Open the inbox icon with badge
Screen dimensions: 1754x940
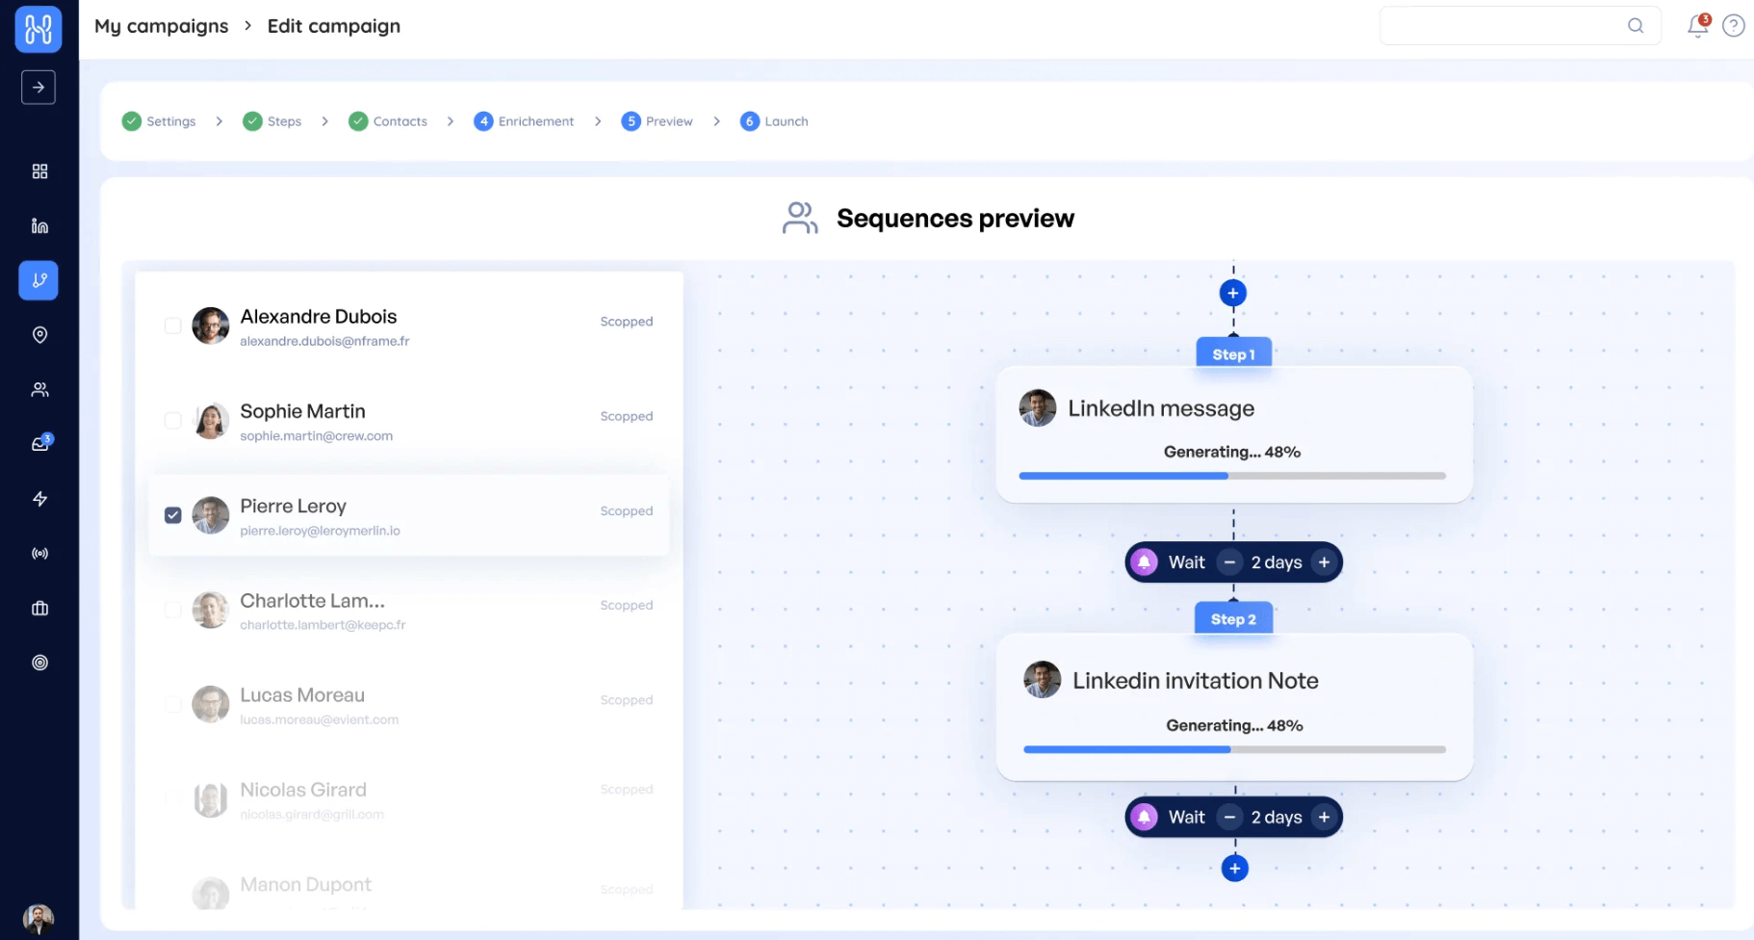point(40,443)
